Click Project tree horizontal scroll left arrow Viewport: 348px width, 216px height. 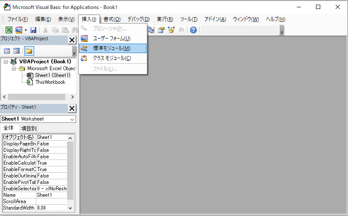(4, 97)
